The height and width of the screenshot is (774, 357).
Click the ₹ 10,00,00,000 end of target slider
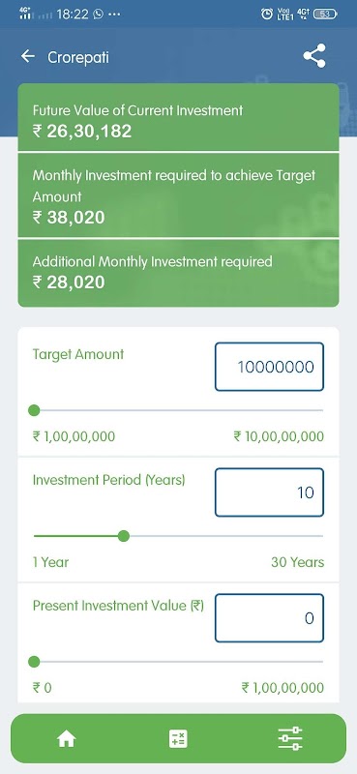(x=279, y=436)
